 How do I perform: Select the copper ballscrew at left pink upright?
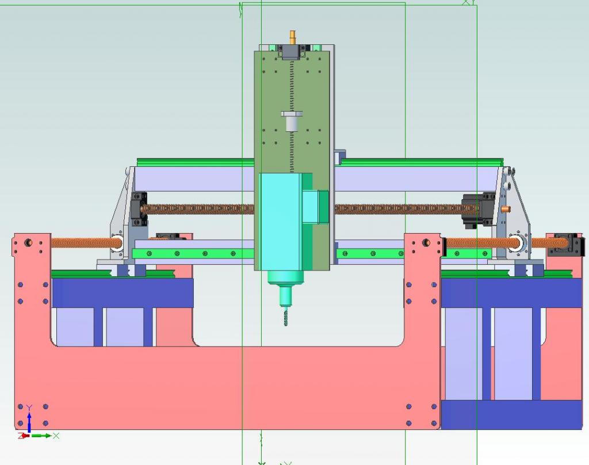point(86,243)
